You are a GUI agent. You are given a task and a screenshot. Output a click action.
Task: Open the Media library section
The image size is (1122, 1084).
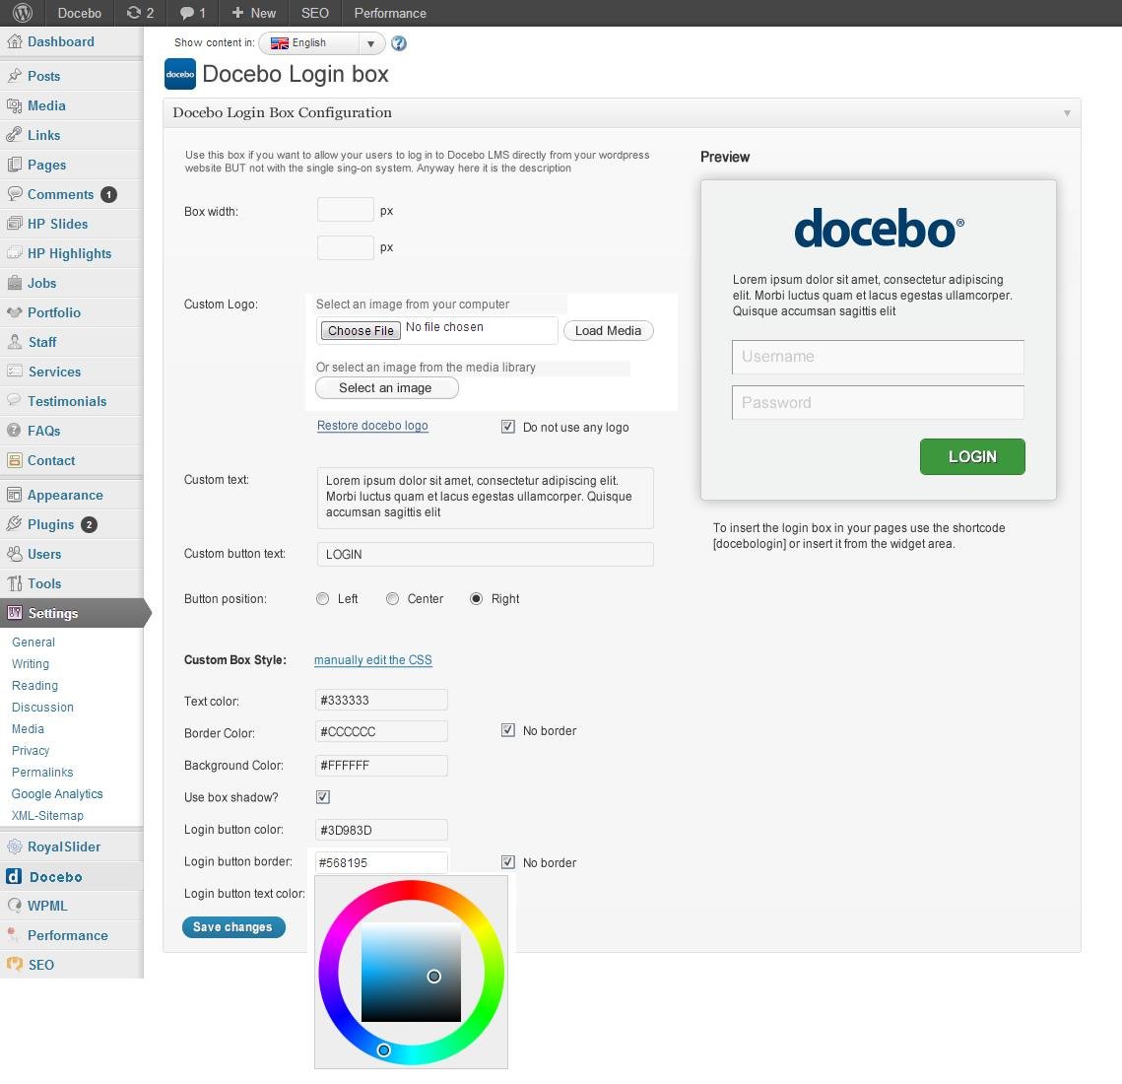[46, 105]
